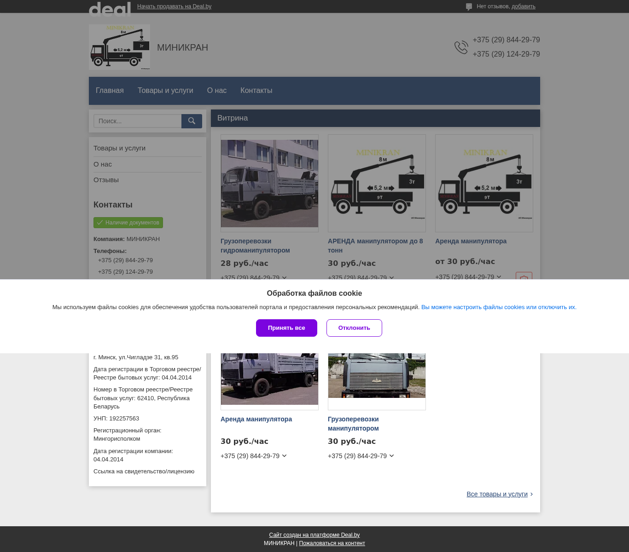Image resolution: width=629 pixels, height=552 pixels.
Task: Open О нас in navigation bar
Action: click(217, 91)
